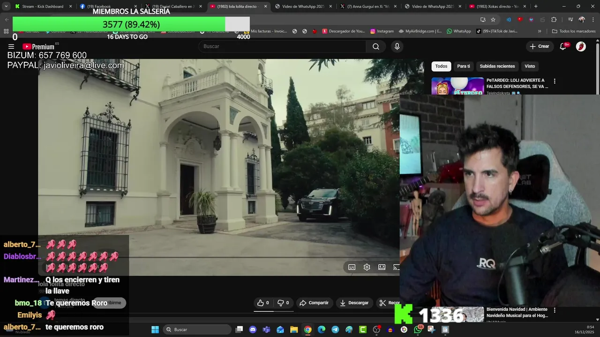Viewport: 600px width, 337px height.
Task: Click the Crear button
Action: [x=540, y=46]
